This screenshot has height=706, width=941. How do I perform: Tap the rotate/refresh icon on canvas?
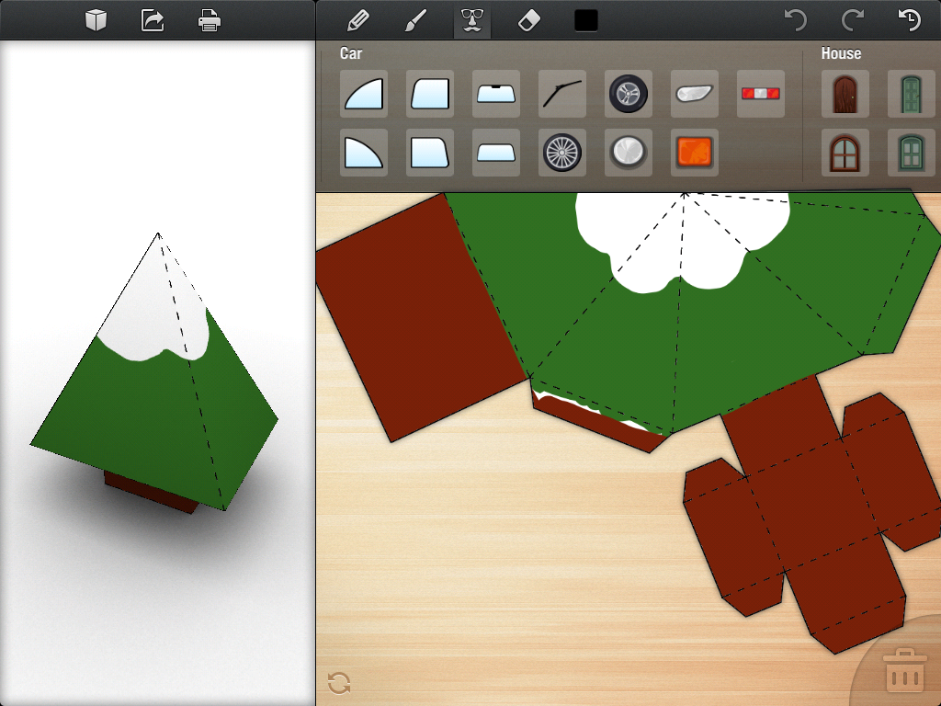coord(339,683)
